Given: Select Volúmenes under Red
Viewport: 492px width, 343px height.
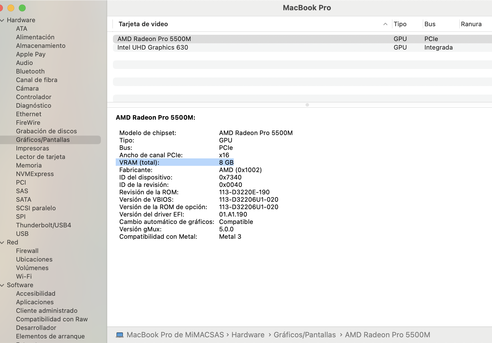Looking at the screenshot, I should 32,268.
